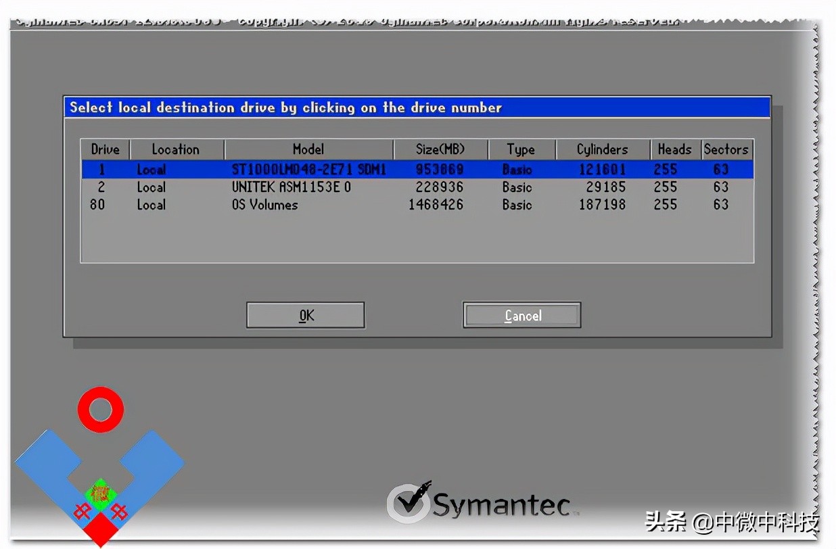Click the dialog title bar text

tap(285, 108)
